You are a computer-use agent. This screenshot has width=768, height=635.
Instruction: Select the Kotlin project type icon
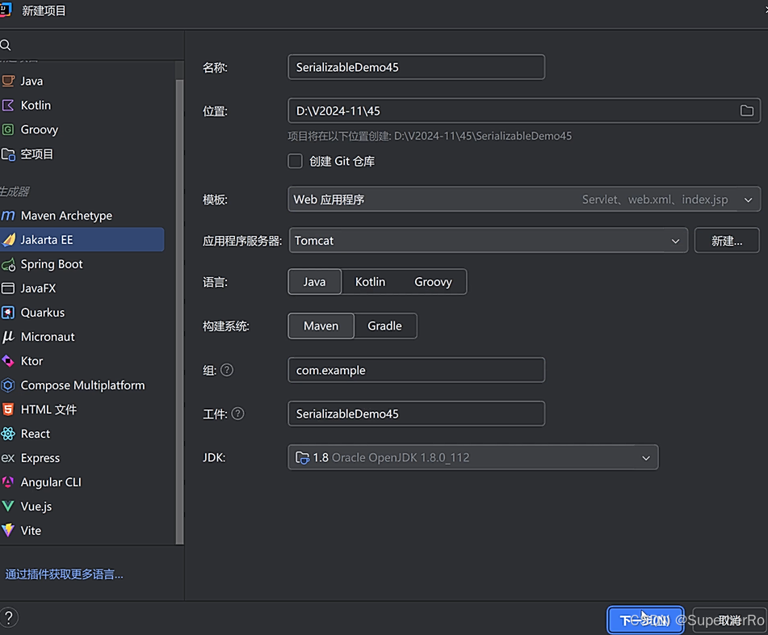coord(8,105)
